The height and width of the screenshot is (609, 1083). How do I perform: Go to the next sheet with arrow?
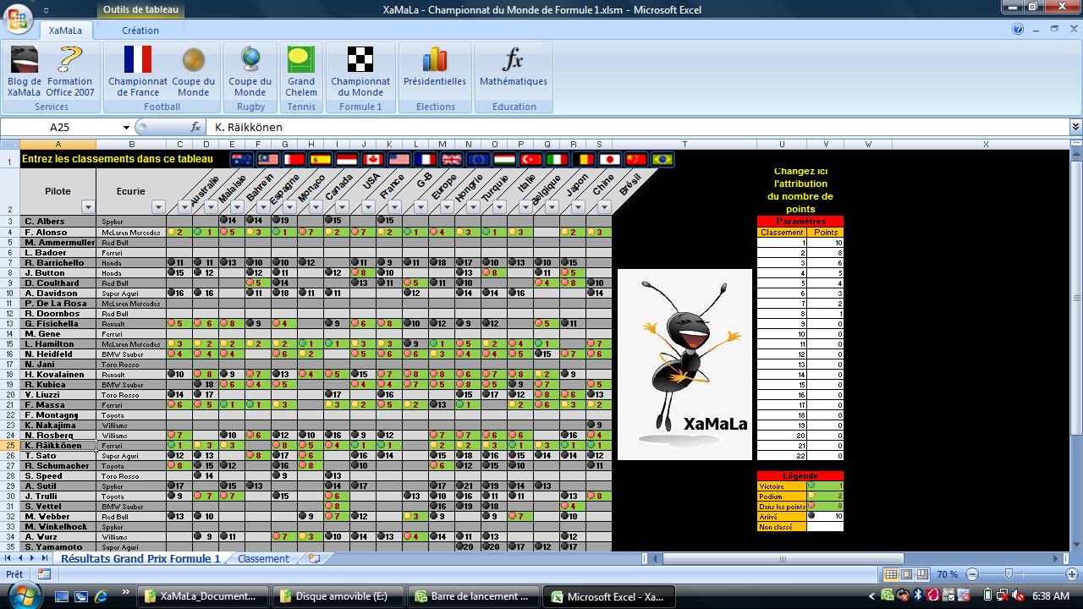32,558
